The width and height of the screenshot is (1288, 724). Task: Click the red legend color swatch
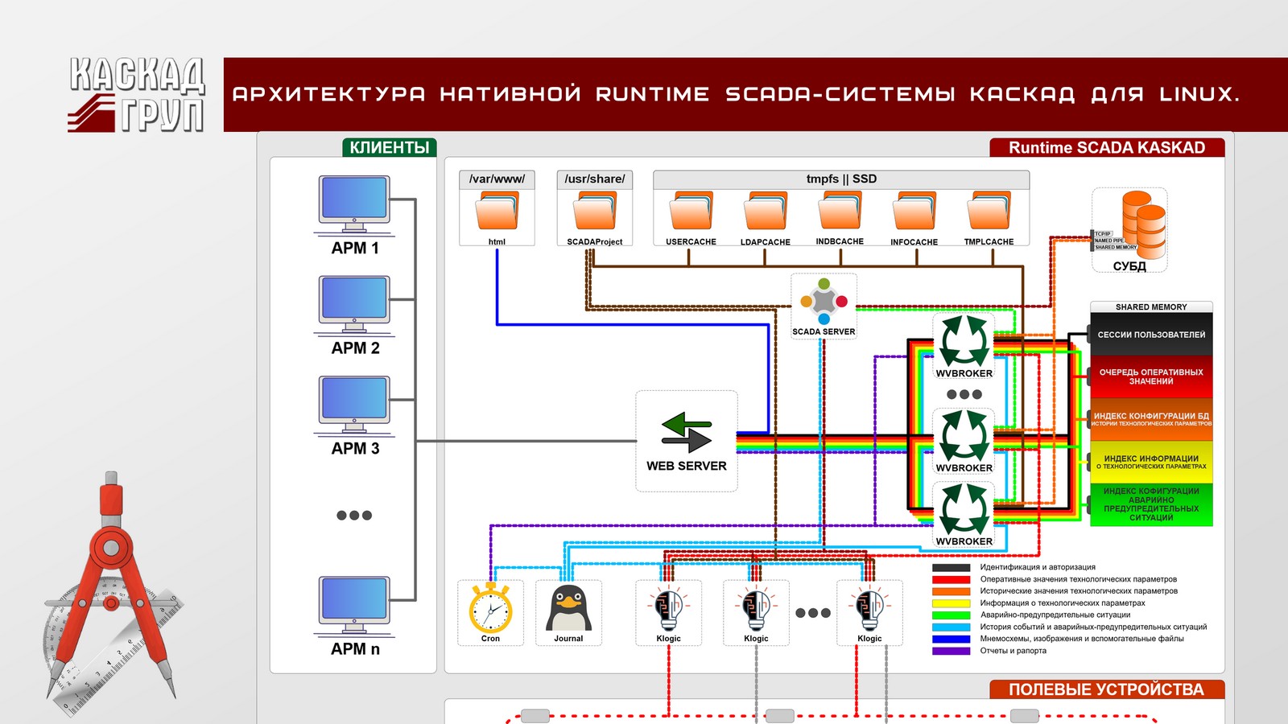click(951, 579)
